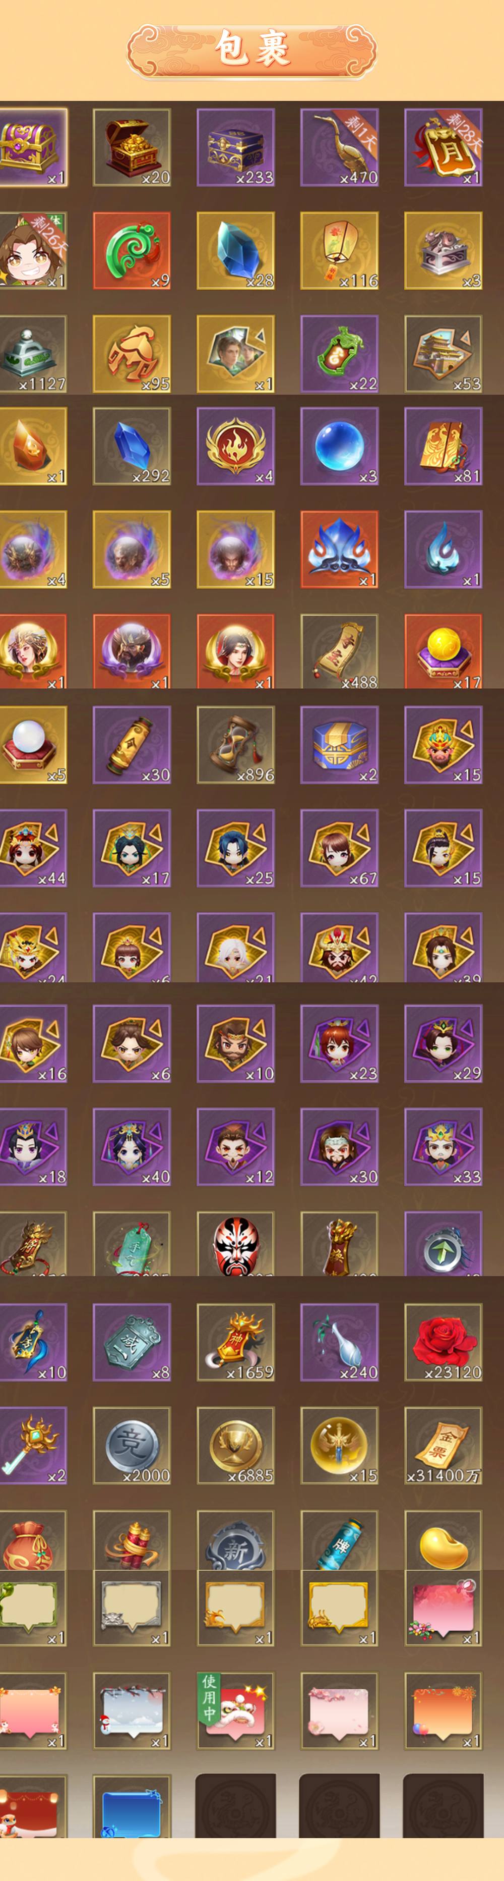The image size is (504, 1881).
Task: Choose the sky lantern item x116
Action: [340, 251]
